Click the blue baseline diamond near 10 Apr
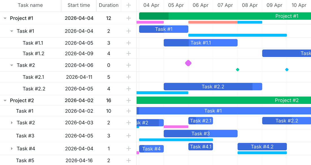The height and width of the screenshot is (165, 311). [x=287, y=70]
